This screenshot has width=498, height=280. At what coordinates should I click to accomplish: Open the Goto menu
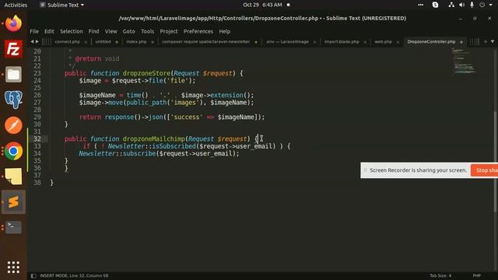[129, 31]
